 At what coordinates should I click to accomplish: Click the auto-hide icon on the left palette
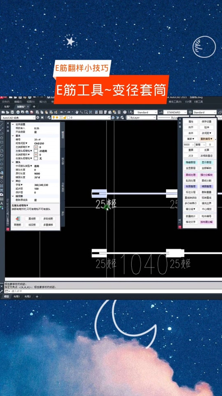[x=8, y=127]
